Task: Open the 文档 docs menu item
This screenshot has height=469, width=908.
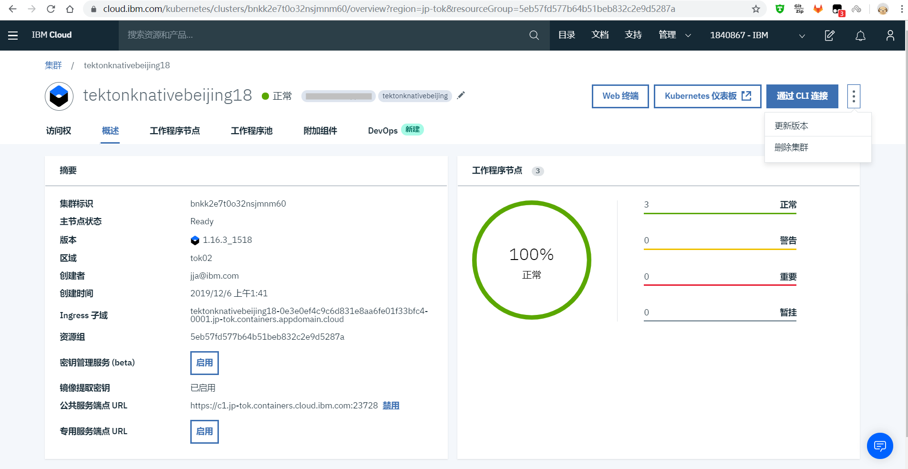Action: tap(600, 35)
